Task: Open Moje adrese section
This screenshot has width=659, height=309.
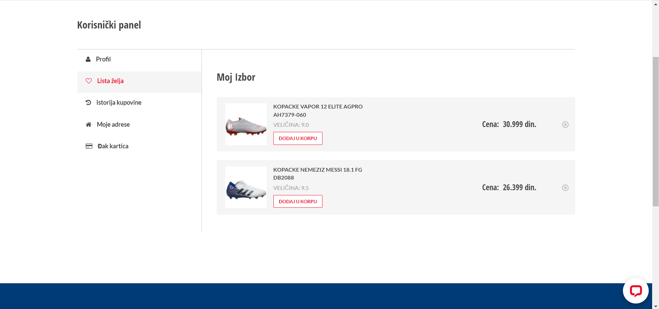Action: (x=113, y=124)
